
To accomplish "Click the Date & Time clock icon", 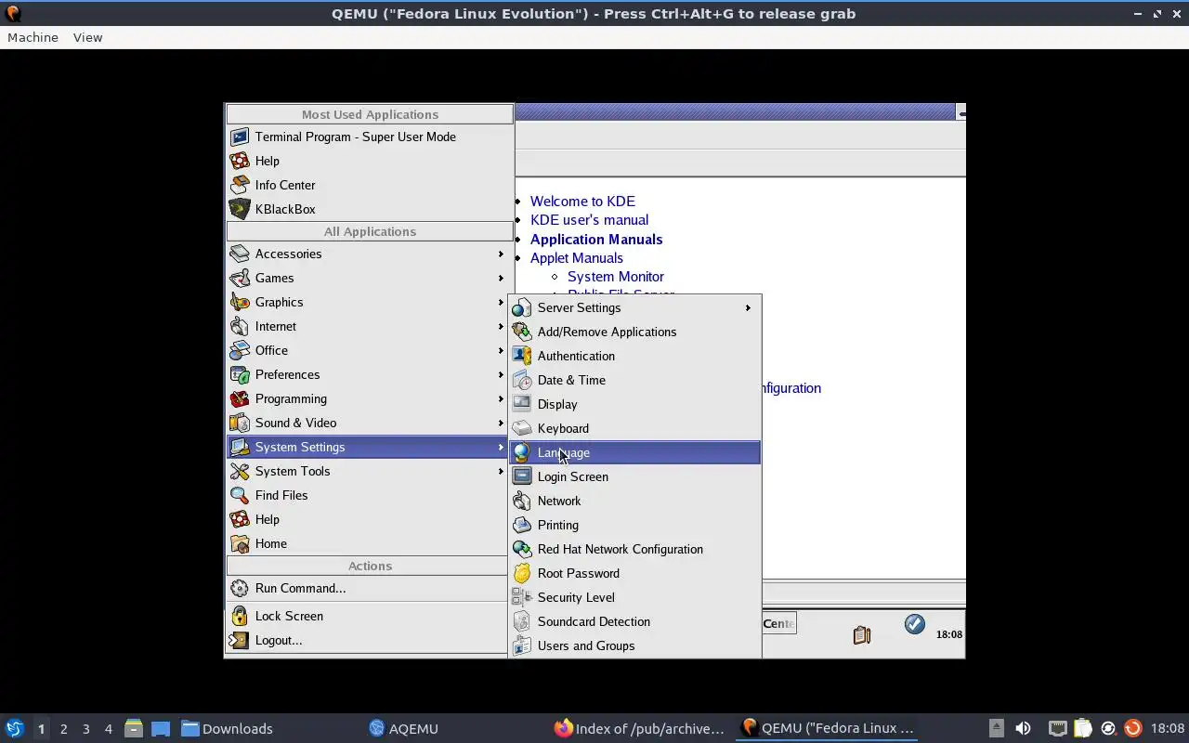I will [522, 380].
